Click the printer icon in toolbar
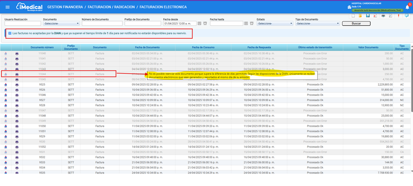 (x=383, y=16)
